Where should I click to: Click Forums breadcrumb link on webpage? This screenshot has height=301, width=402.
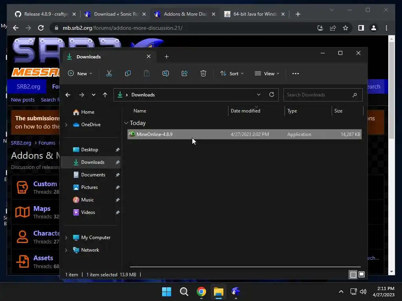pyautogui.click(x=47, y=143)
